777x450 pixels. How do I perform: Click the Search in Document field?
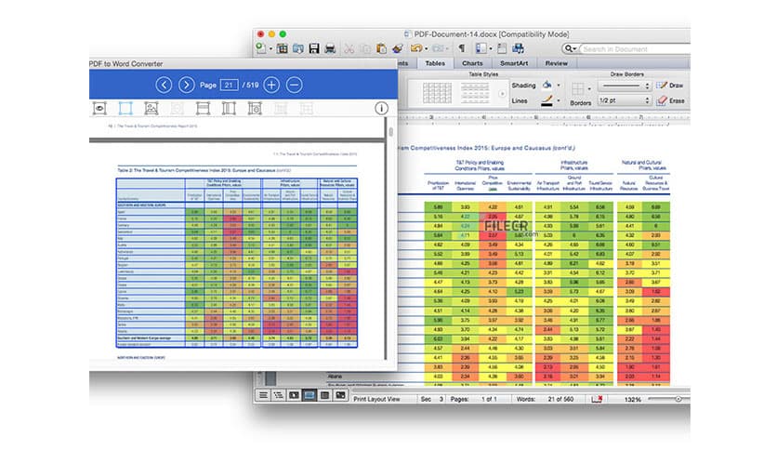tap(636, 49)
